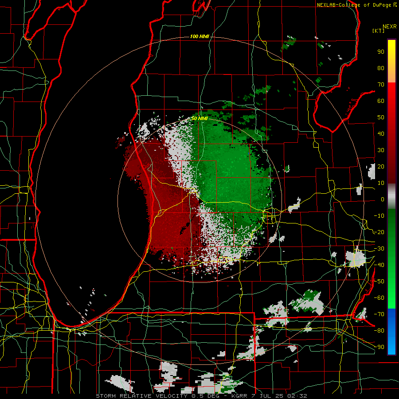Select the 100 NMI range ring label

click(x=199, y=36)
